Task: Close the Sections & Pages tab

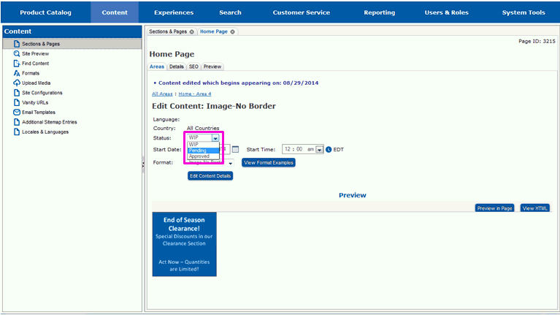Action: click(192, 32)
